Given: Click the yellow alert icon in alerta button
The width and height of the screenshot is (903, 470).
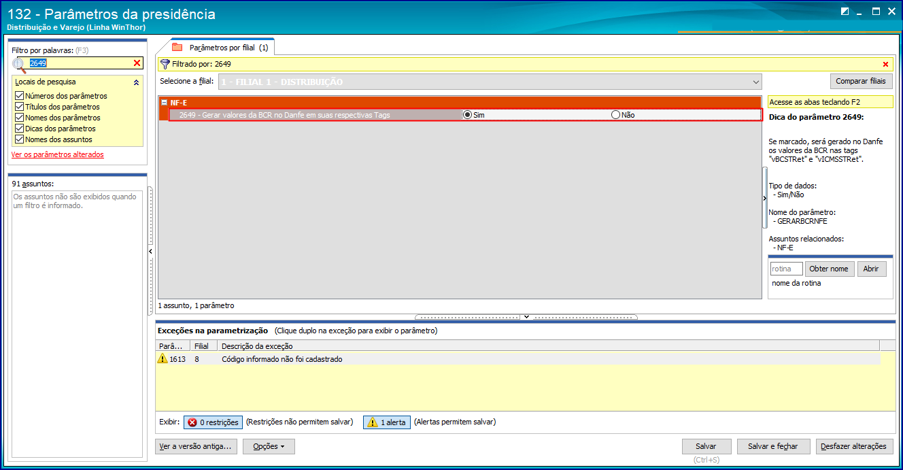Looking at the screenshot, I should point(373,422).
